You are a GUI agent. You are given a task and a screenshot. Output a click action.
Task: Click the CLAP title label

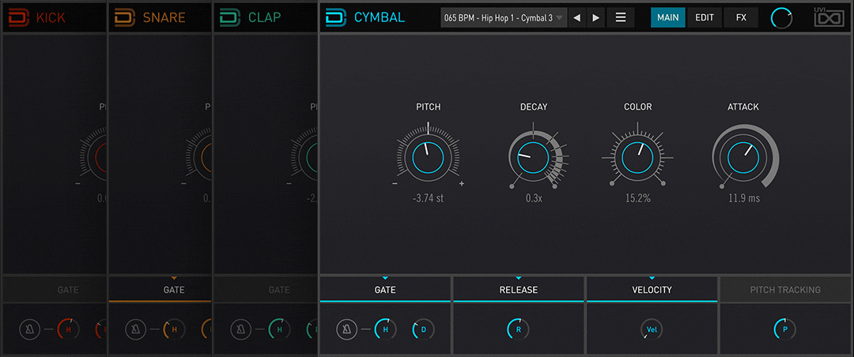click(265, 17)
